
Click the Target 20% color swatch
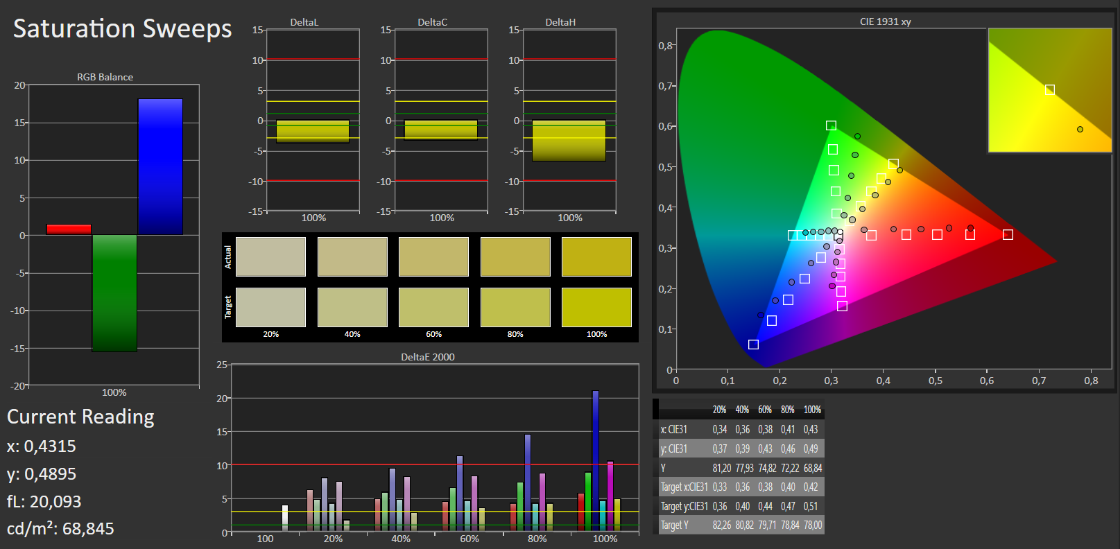tap(270, 307)
